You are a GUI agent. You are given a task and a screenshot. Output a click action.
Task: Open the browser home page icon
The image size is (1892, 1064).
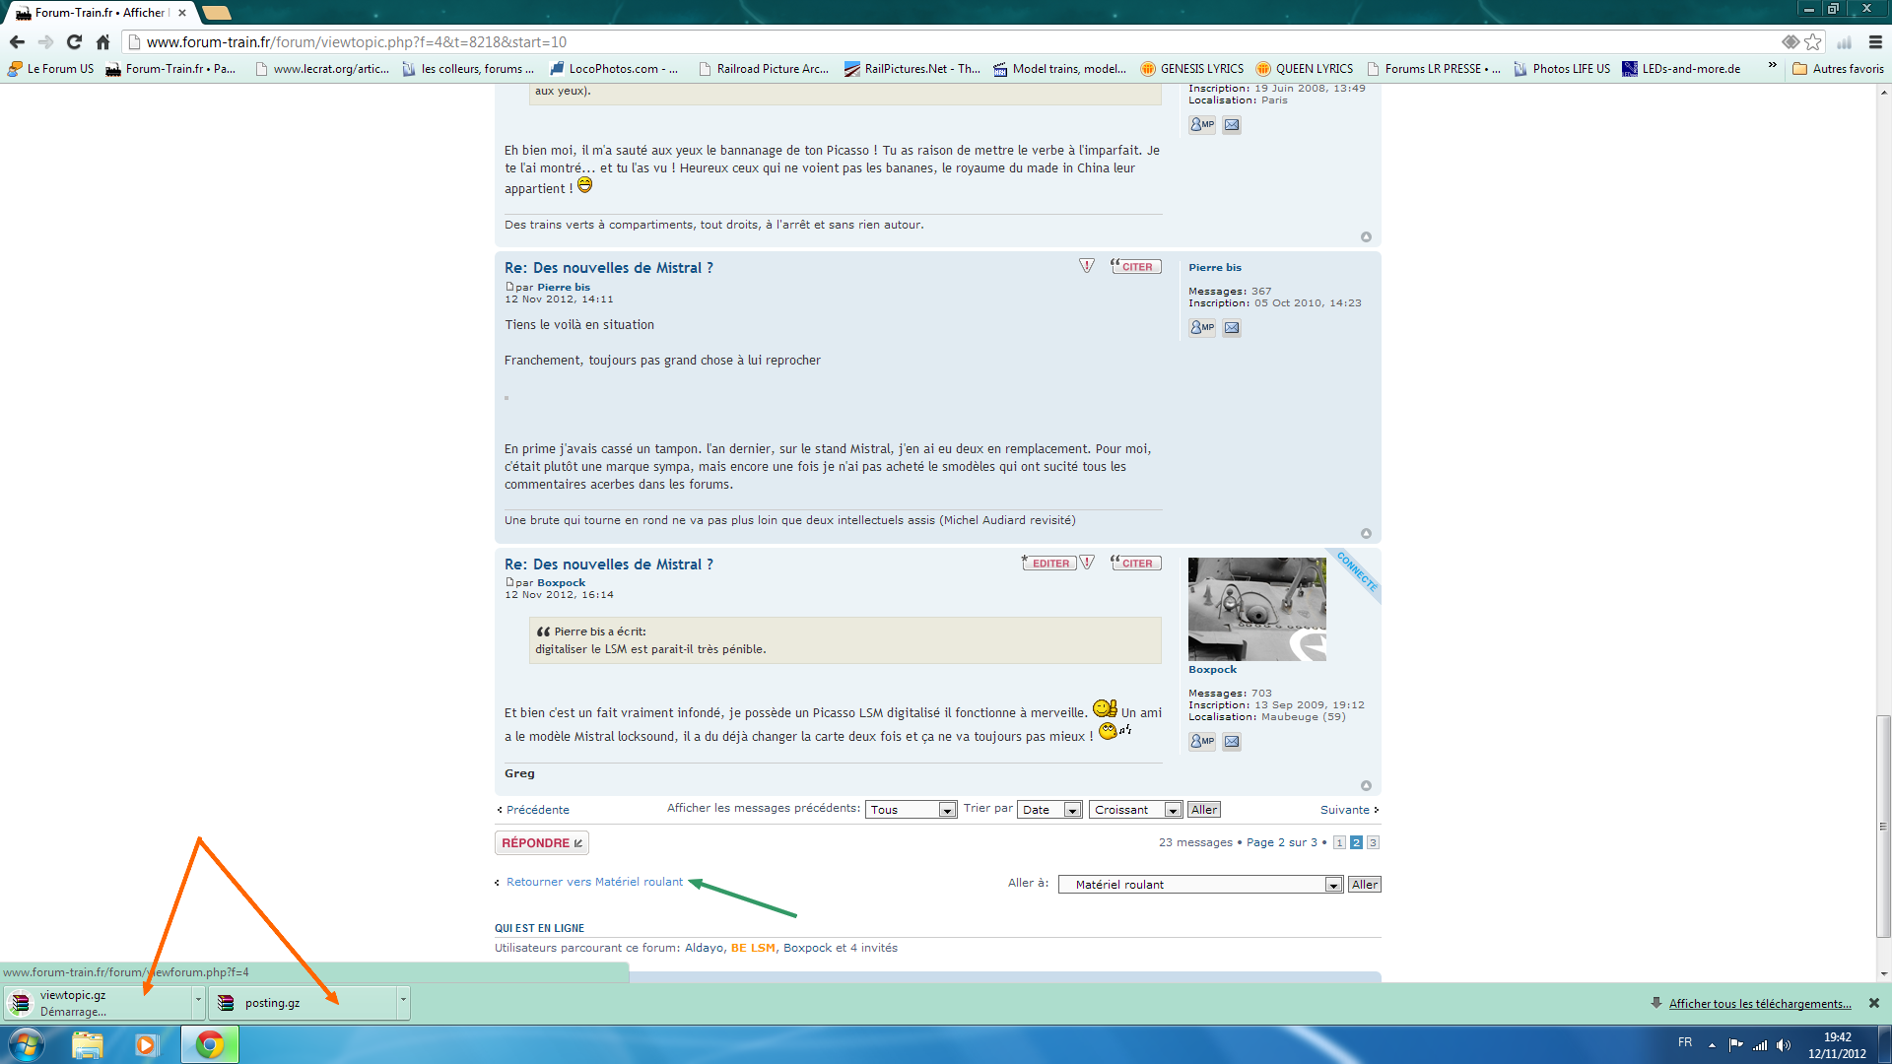point(102,42)
